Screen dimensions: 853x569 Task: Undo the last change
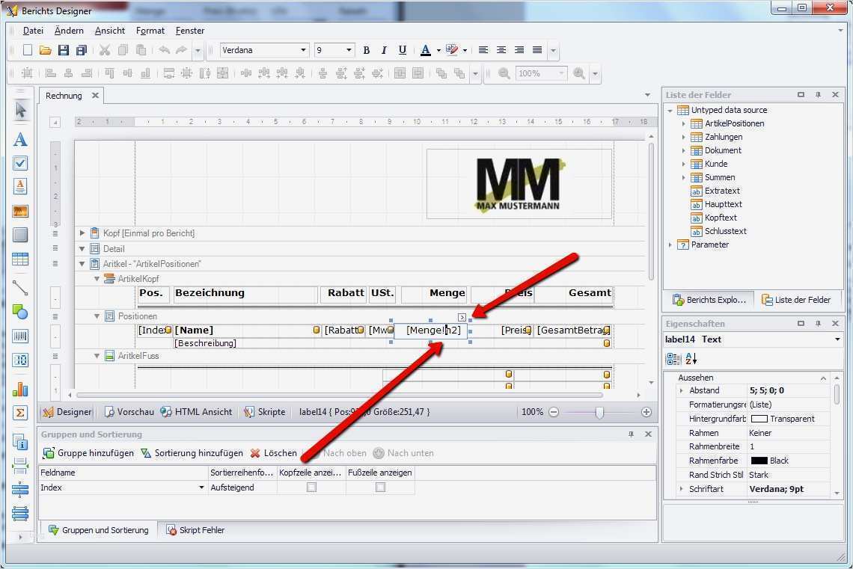pyautogui.click(x=164, y=50)
